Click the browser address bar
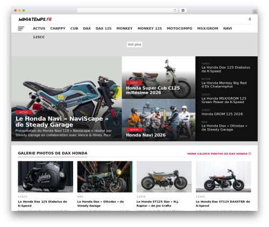The width and height of the screenshot is (269, 227). pos(128,11)
